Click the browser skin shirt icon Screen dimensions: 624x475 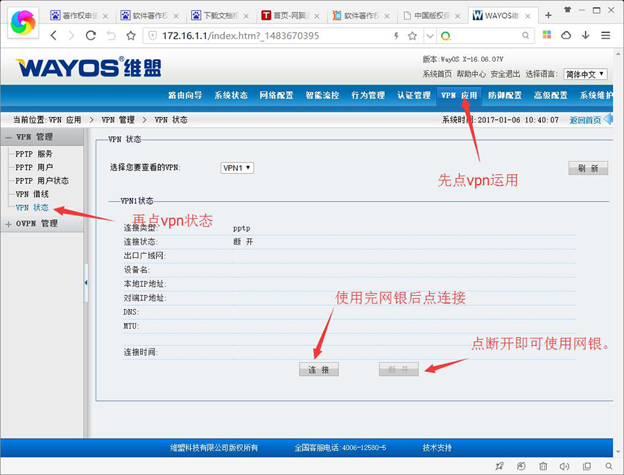click(567, 10)
